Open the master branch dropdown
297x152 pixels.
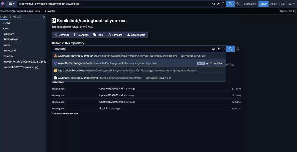pyautogui.click(x=53, y=11)
